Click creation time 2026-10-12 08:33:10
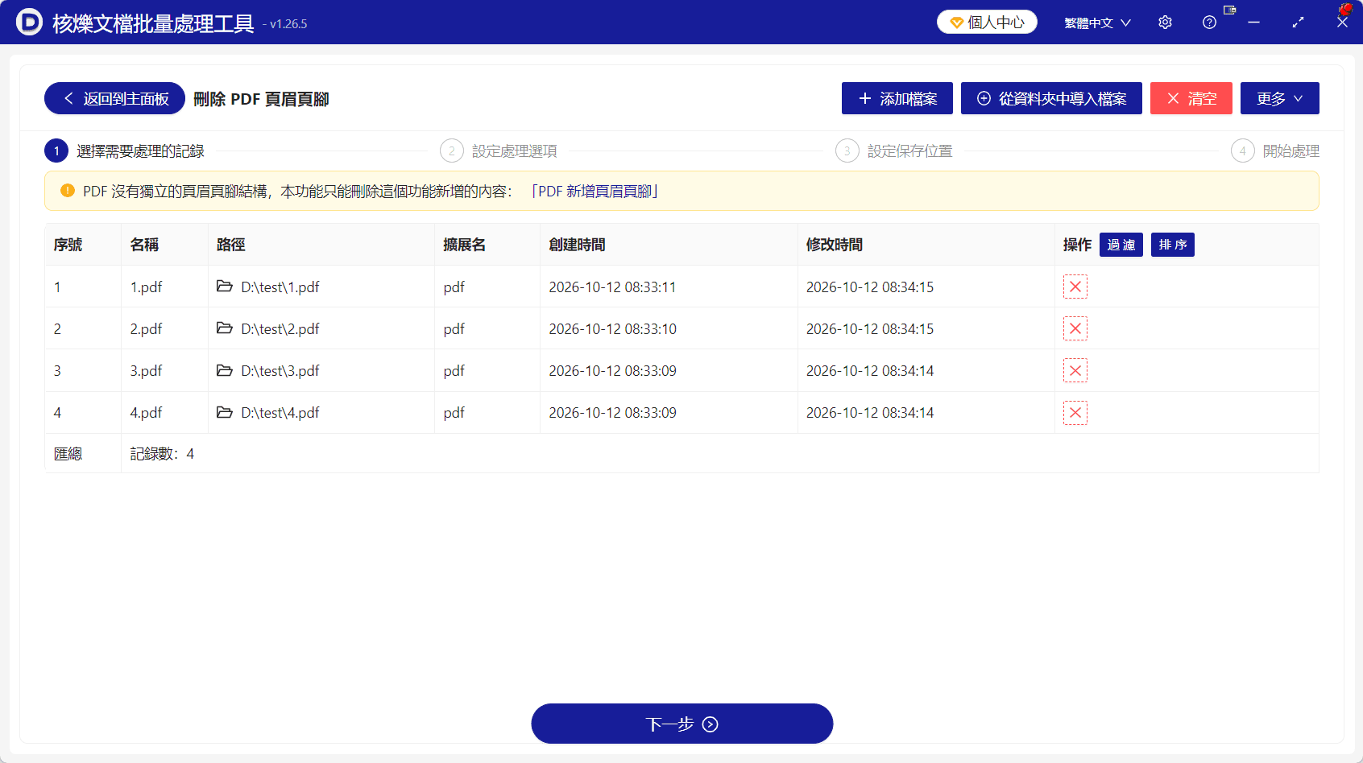This screenshot has height=763, width=1363. coord(613,329)
